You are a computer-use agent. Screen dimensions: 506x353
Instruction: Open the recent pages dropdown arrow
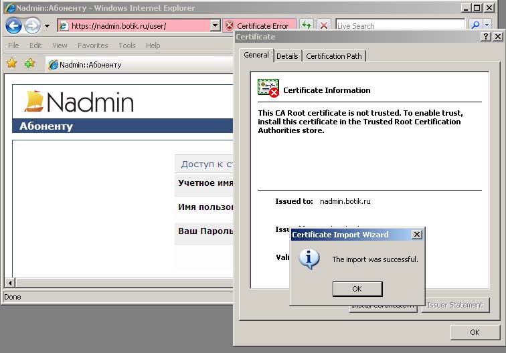[47, 26]
